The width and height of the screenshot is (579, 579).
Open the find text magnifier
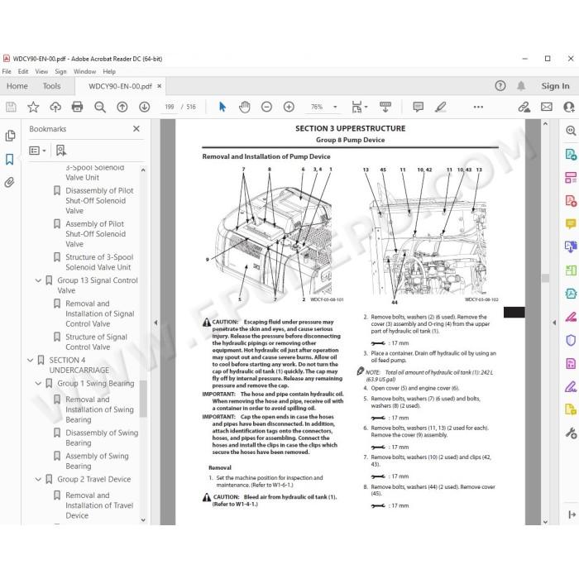point(100,107)
